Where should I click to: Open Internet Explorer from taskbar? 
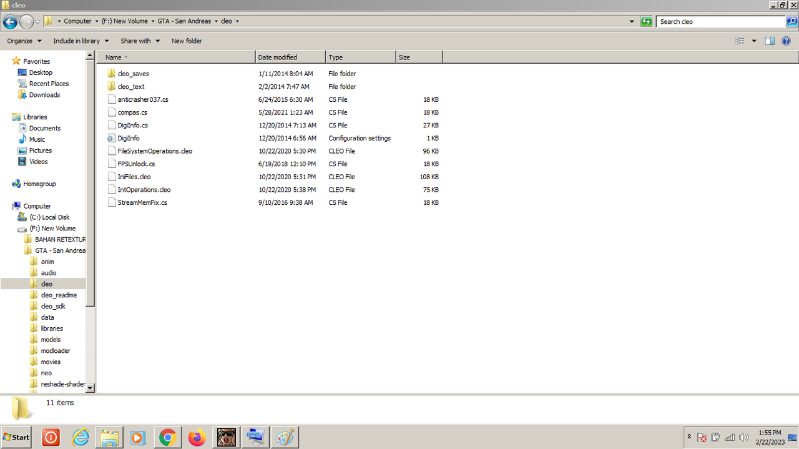point(81,438)
